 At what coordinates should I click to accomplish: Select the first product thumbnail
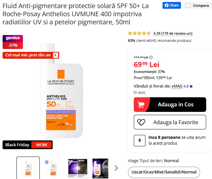[28, 168]
